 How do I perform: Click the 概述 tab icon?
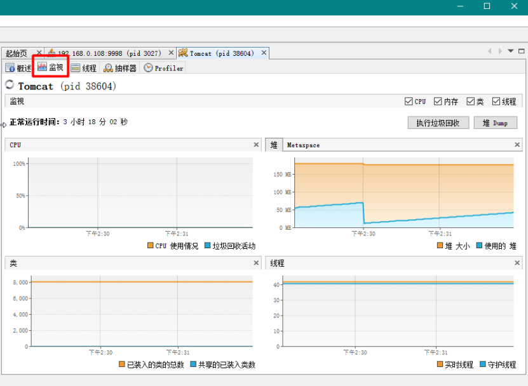(x=10, y=68)
